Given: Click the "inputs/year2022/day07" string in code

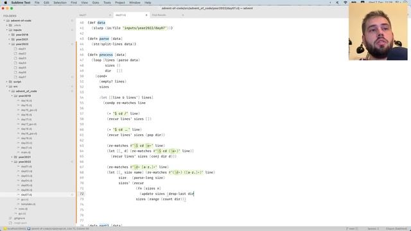Looking at the screenshot, I should click(144, 28).
